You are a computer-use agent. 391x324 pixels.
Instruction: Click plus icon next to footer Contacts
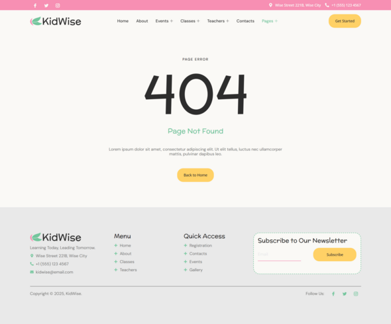pyautogui.click(x=186, y=253)
